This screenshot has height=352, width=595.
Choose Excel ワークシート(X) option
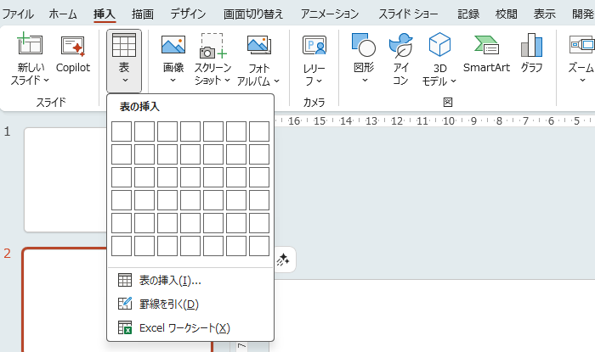click(184, 328)
